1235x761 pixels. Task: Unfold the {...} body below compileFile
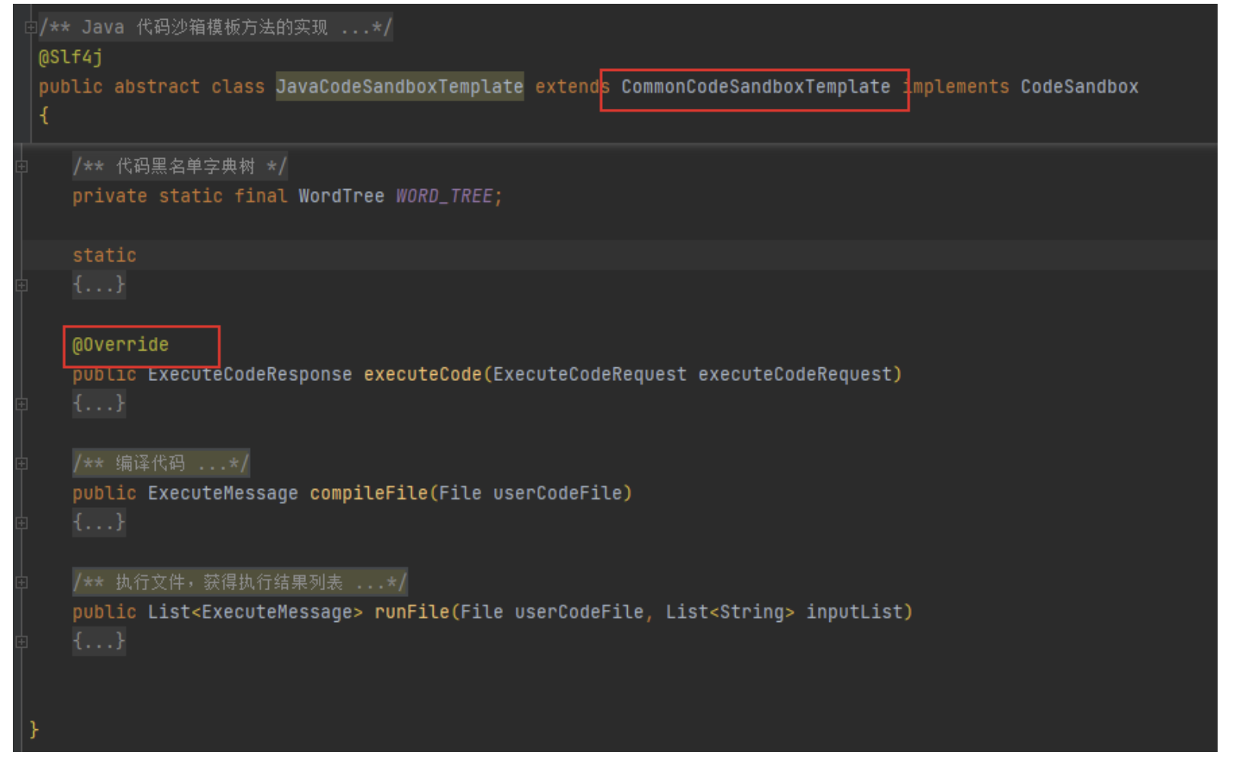[x=99, y=523]
